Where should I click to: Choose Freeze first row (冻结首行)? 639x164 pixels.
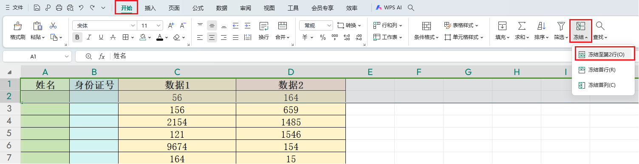coord(603,69)
